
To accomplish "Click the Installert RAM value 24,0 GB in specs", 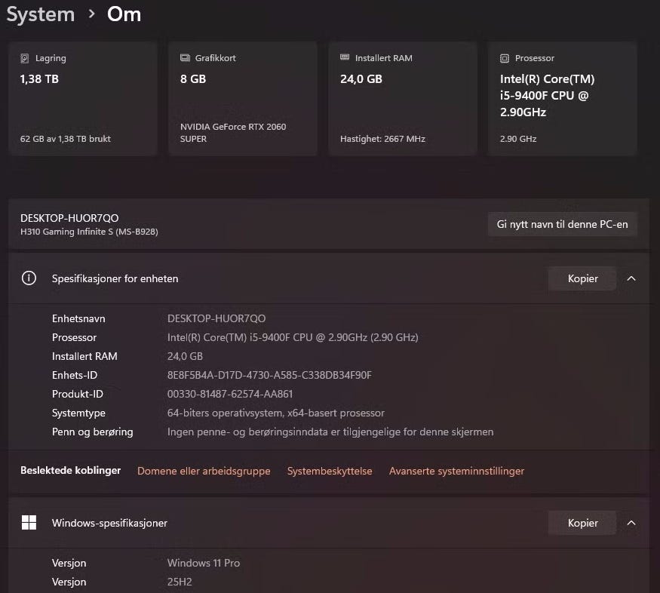I will click(x=185, y=356).
